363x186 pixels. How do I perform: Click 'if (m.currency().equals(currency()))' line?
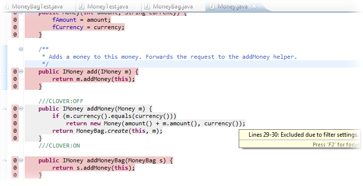point(114,116)
